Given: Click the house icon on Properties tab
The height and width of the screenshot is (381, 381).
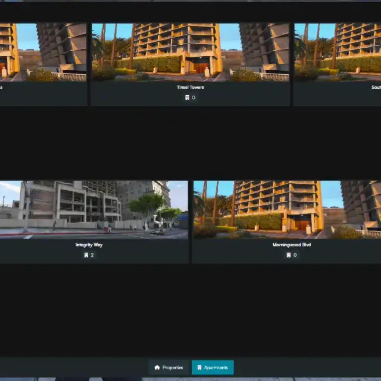Looking at the screenshot, I should pyautogui.click(x=157, y=367).
